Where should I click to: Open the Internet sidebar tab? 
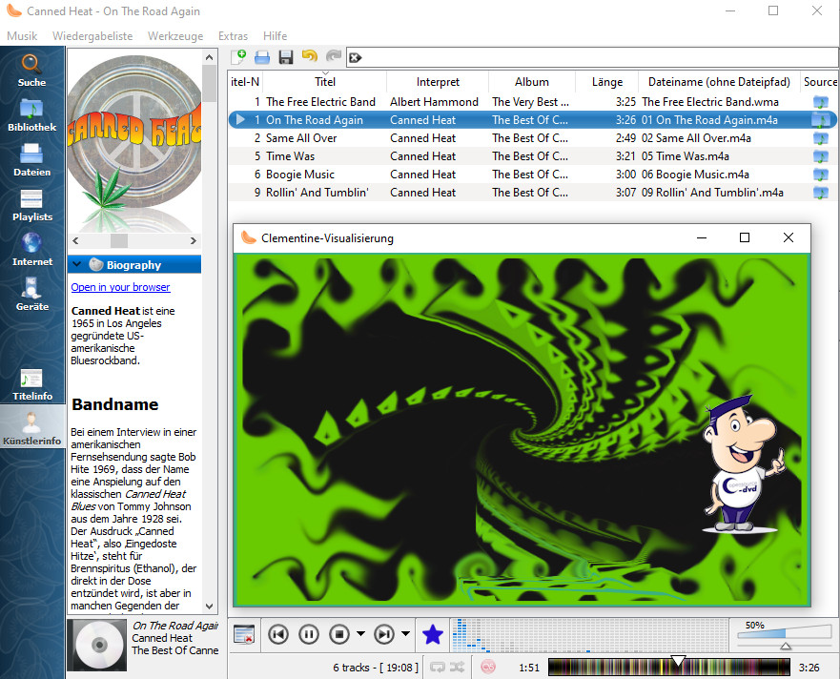tap(31, 250)
